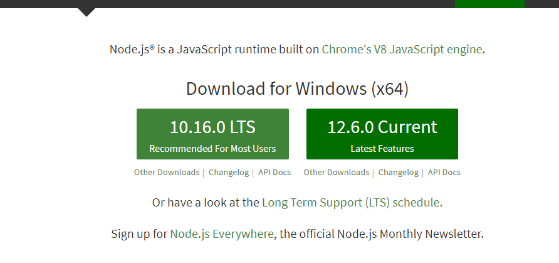The image size is (559, 263).
Task: Open Other Downloads under the Current button
Action: pyautogui.click(x=337, y=172)
